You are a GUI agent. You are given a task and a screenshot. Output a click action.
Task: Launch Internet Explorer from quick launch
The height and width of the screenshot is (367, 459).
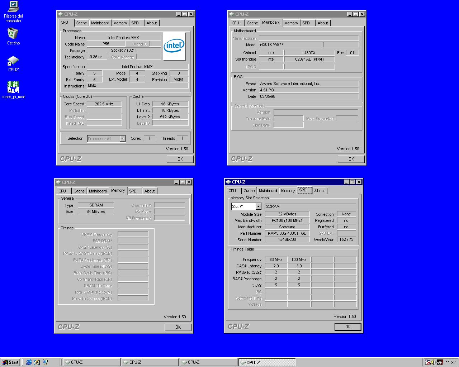[x=29, y=362]
